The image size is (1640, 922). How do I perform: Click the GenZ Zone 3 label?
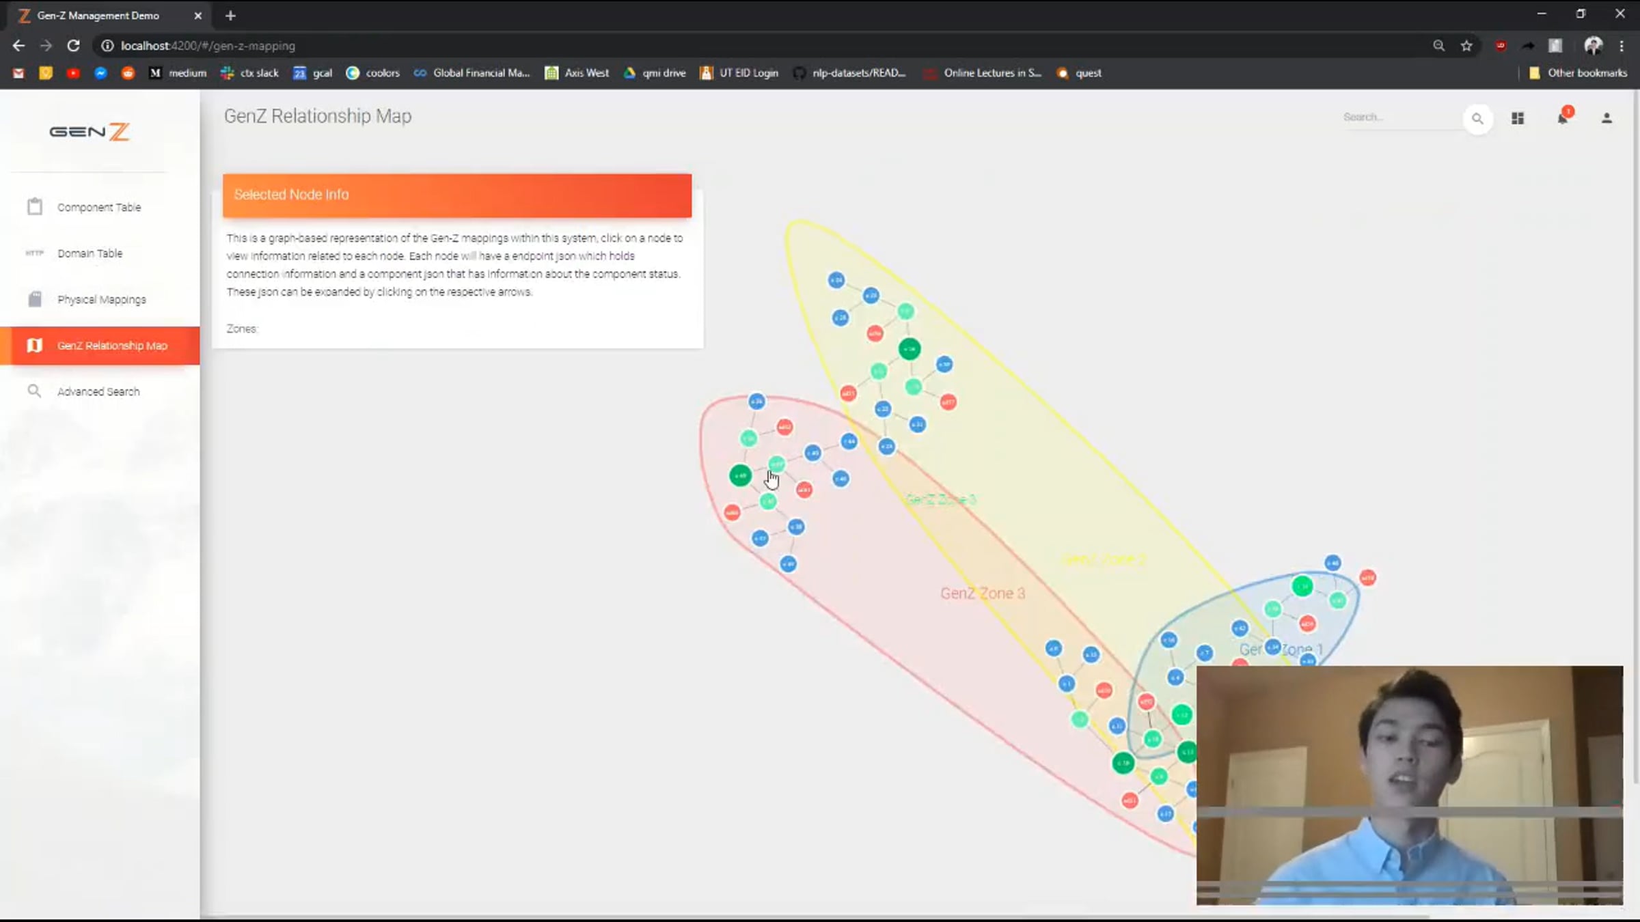(982, 593)
